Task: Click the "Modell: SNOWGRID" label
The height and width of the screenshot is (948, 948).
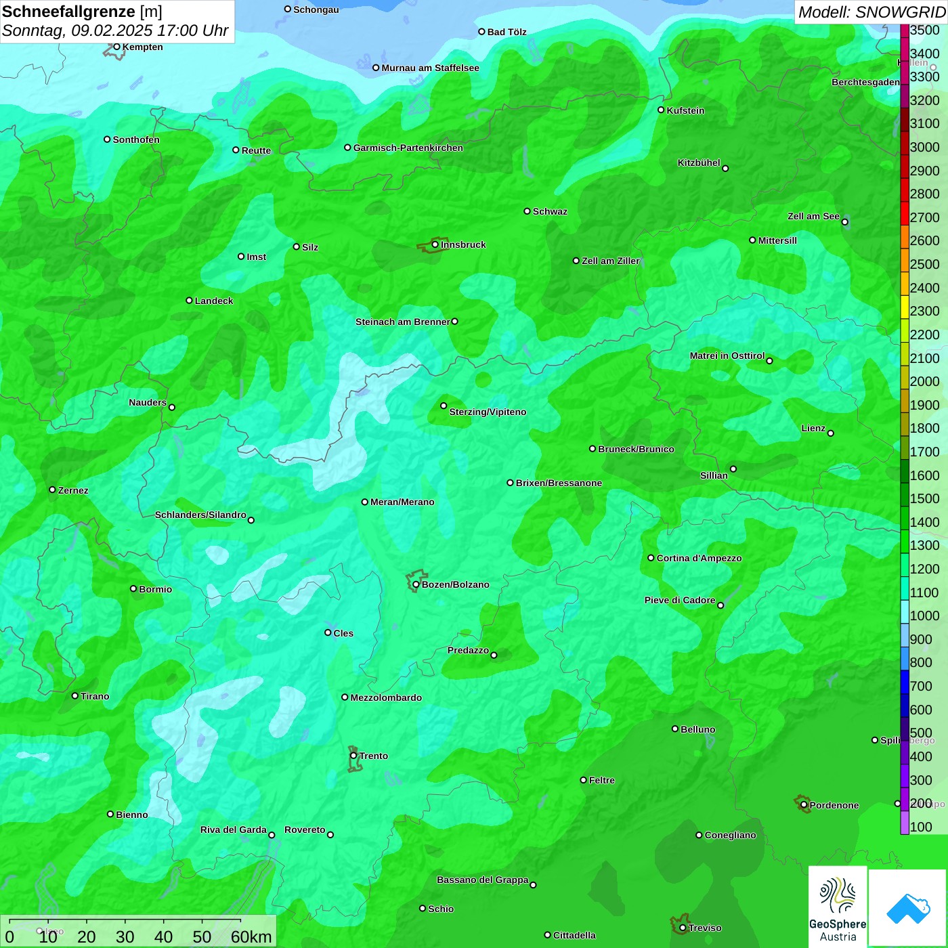Action: pos(871,12)
